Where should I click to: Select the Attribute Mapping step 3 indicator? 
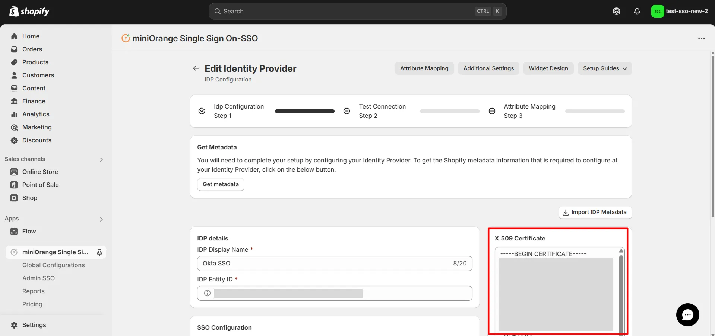[x=492, y=111]
